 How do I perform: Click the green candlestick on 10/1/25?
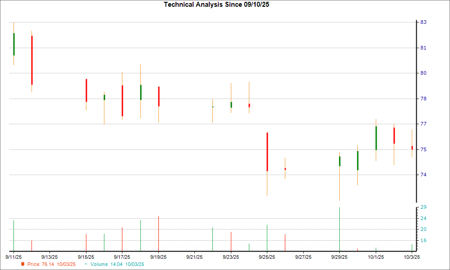[x=376, y=138]
